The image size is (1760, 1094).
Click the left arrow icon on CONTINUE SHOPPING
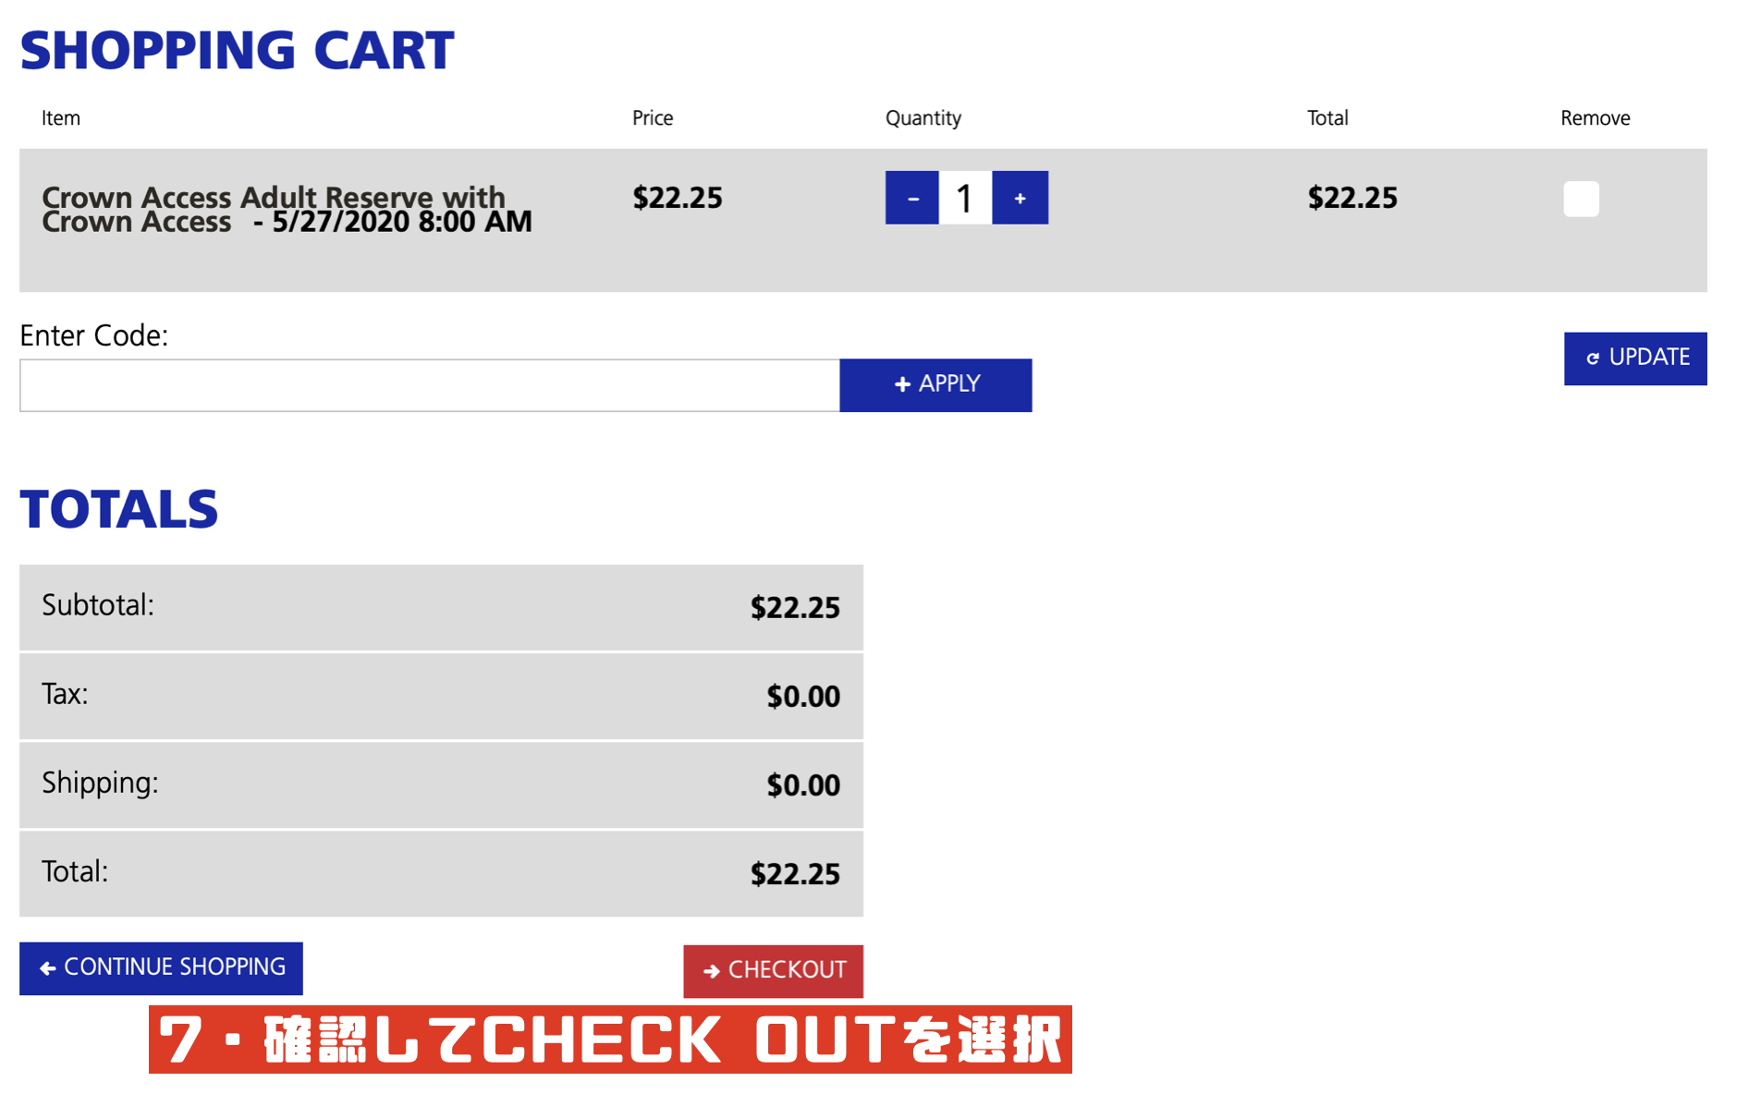pos(48,968)
